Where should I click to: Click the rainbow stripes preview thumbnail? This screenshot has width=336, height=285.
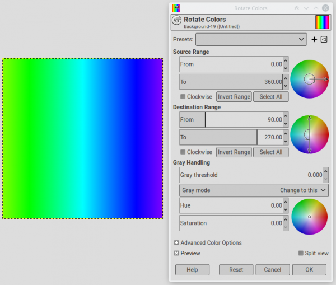click(322, 22)
